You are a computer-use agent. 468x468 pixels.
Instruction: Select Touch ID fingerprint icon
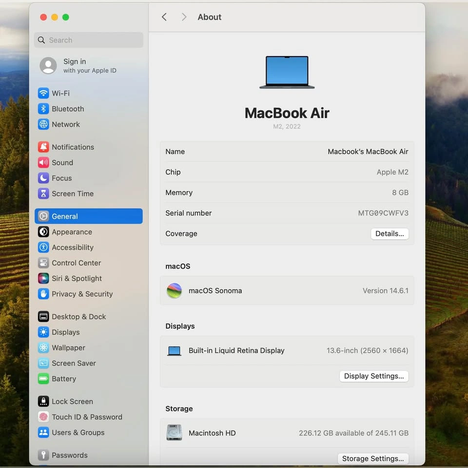click(x=43, y=417)
